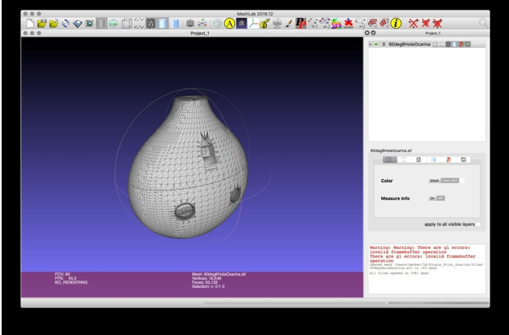This screenshot has height=335, width=509.
Task: Enable apply to all visible layers checkbox
Action: pos(477,224)
